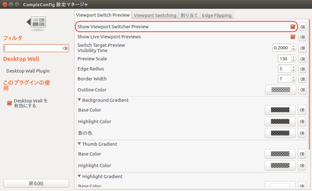Collapse the Thumb Gradient section
Viewport: 312px width, 191px height.
(79, 144)
